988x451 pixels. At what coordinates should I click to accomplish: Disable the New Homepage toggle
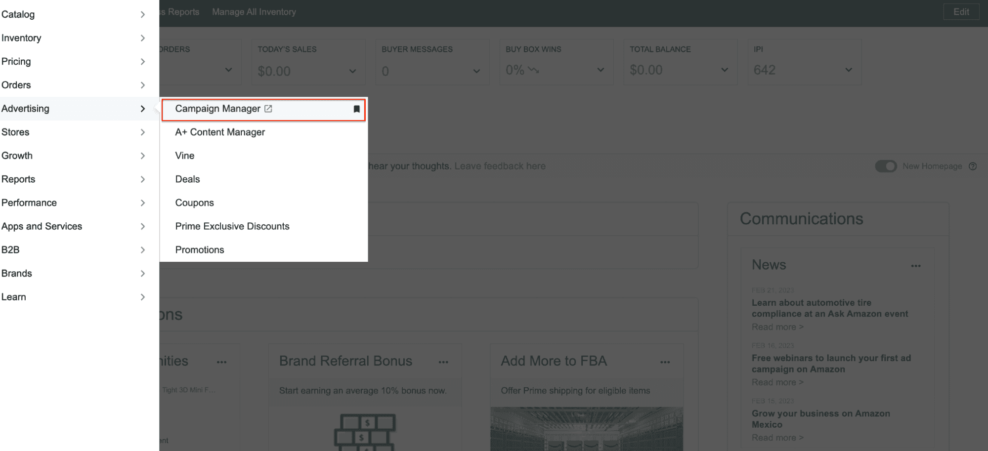(885, 166)
